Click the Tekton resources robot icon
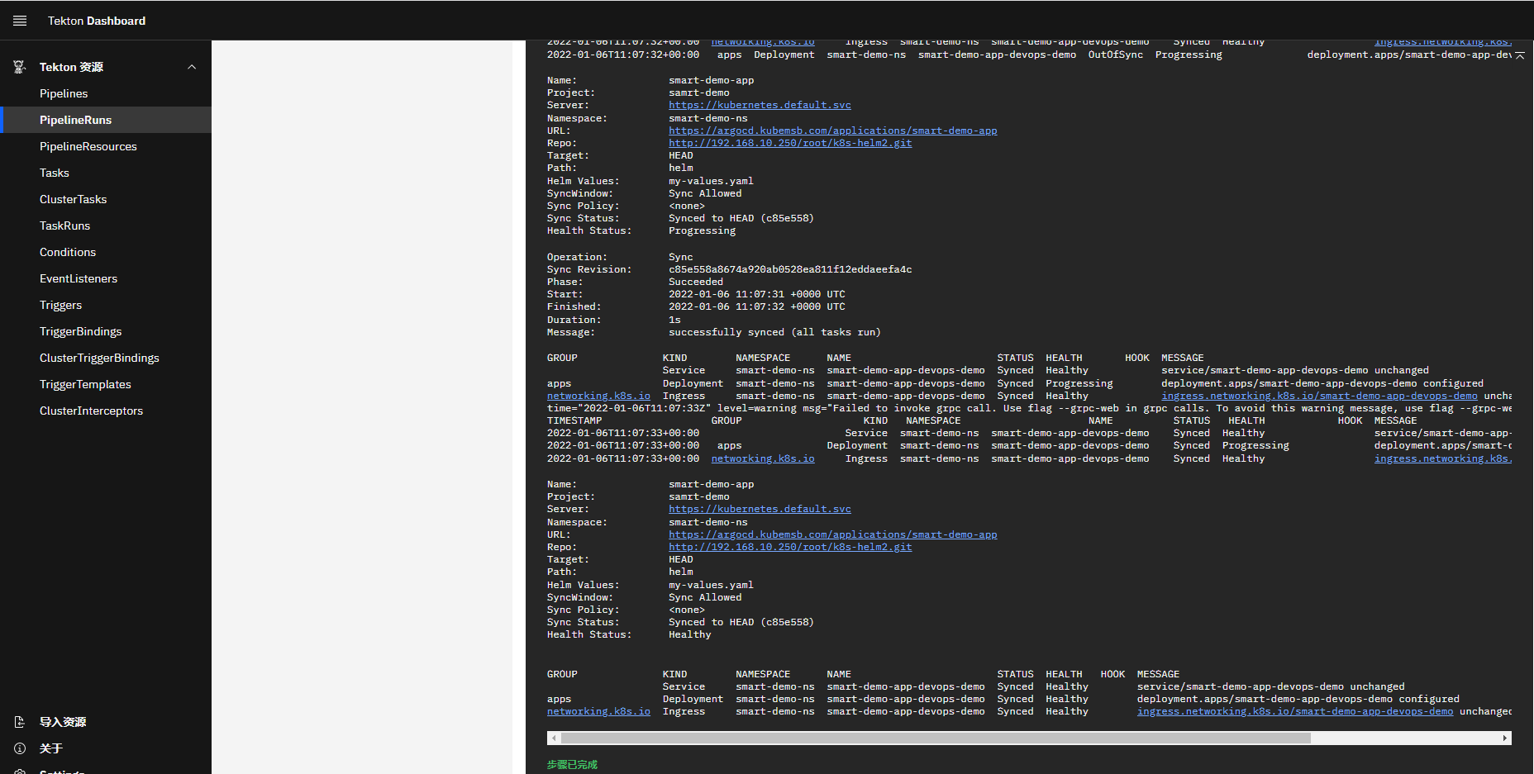This screenshot has width=1534, height=774. (x=20, y=67)
